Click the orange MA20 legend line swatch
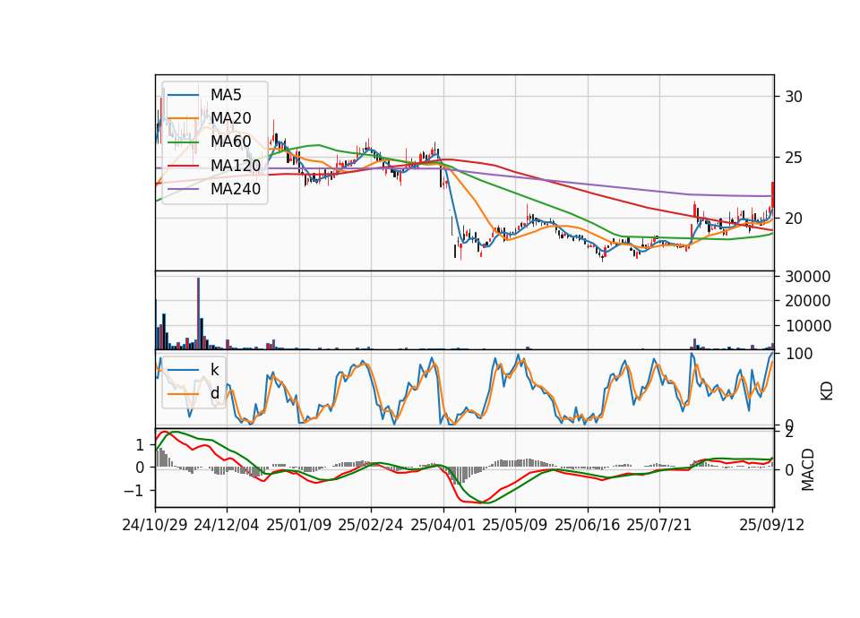This screenshot has height=618, width=860. [183, 118]
